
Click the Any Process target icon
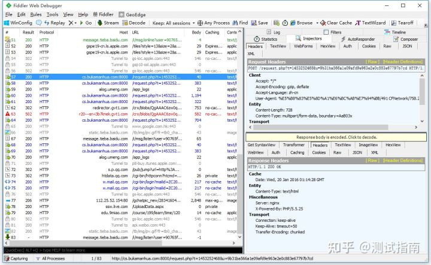click(x=200, y=23)
